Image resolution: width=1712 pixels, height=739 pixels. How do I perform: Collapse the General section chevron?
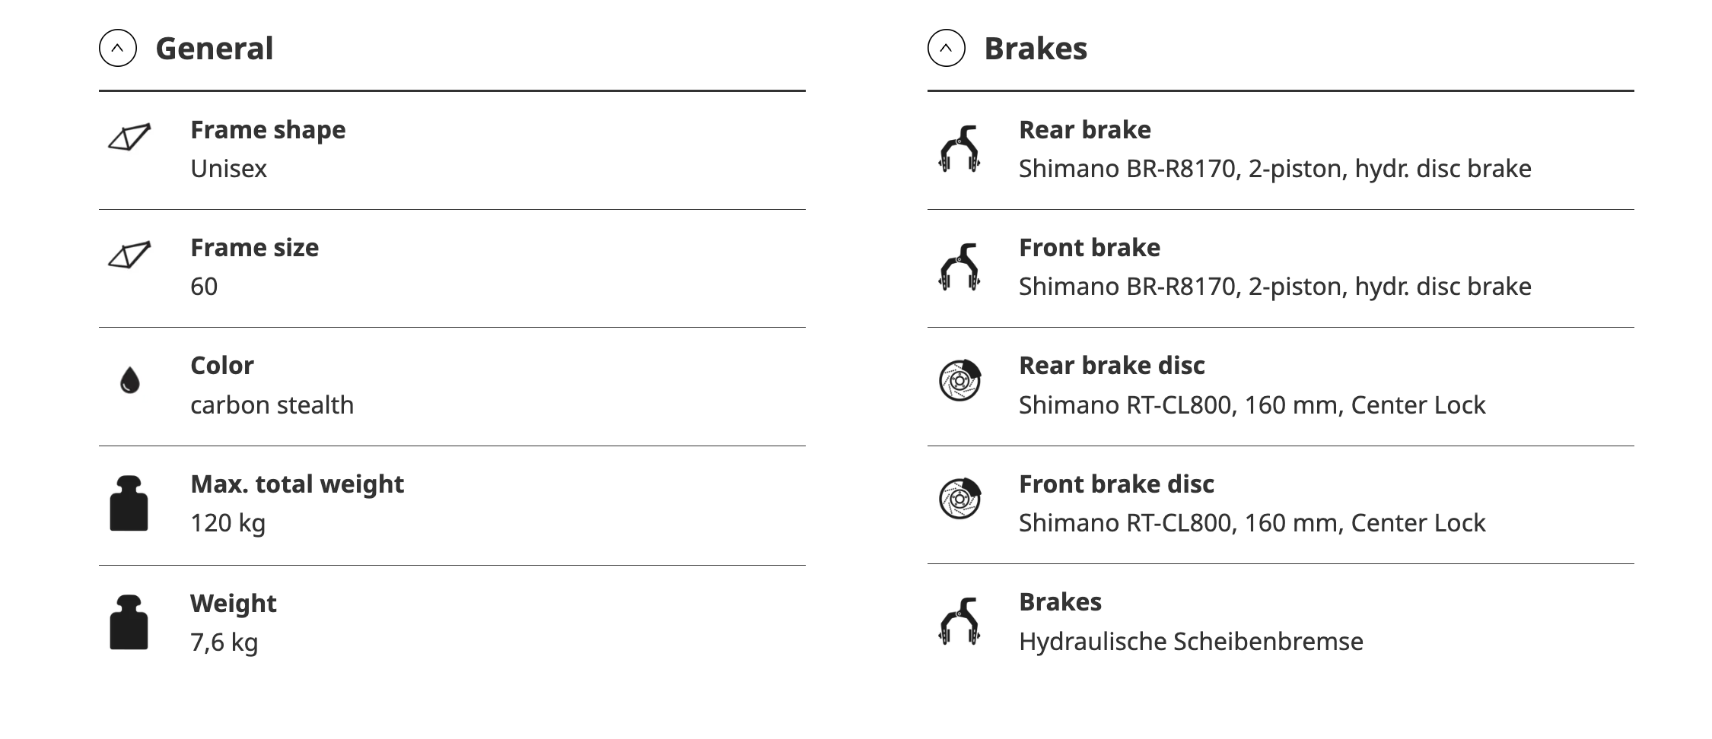[118, 49]
